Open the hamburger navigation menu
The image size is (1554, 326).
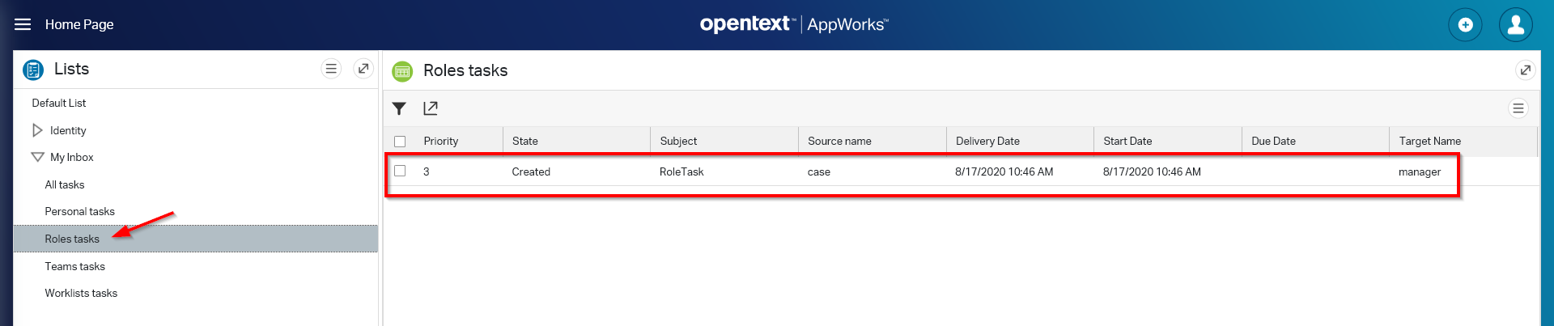click(23, 24)
